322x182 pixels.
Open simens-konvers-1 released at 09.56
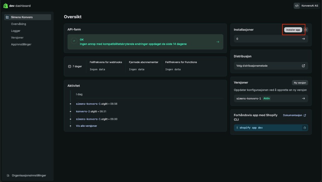pyautogui.click(x=88, y=104)
